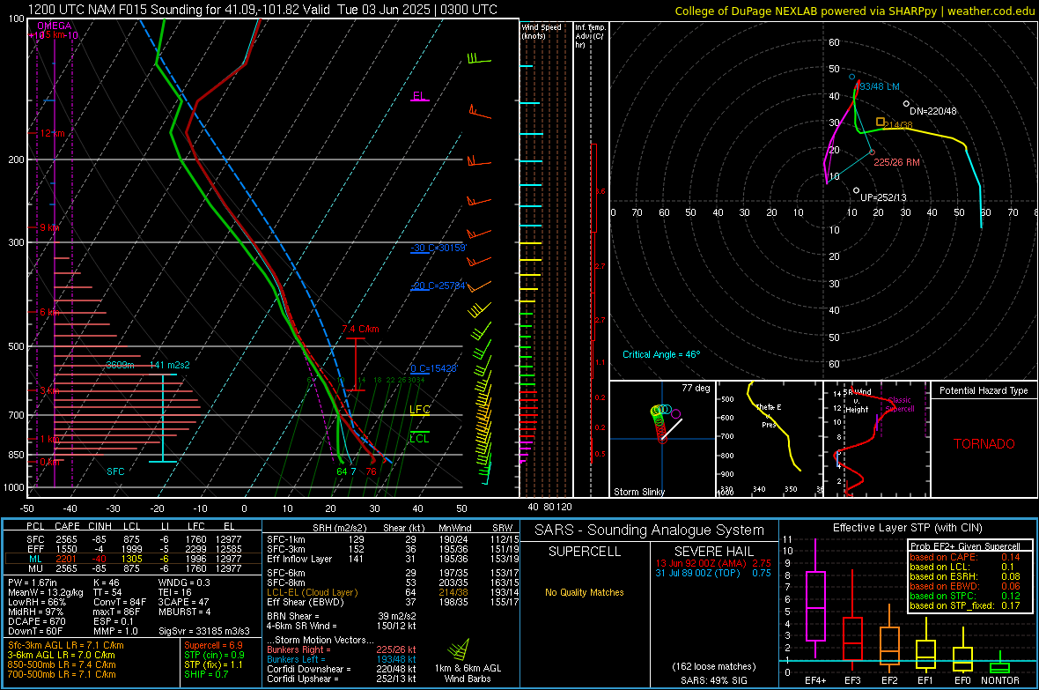Click the red 7.4 C/km lapse rate label
Image resolution: width=1039 pixels, height=690 pixels.
[x=360, y=329]
